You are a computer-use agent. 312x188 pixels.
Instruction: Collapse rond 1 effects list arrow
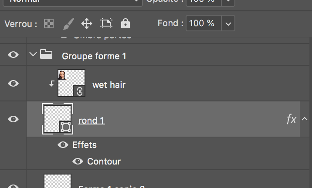coord(305,119)
